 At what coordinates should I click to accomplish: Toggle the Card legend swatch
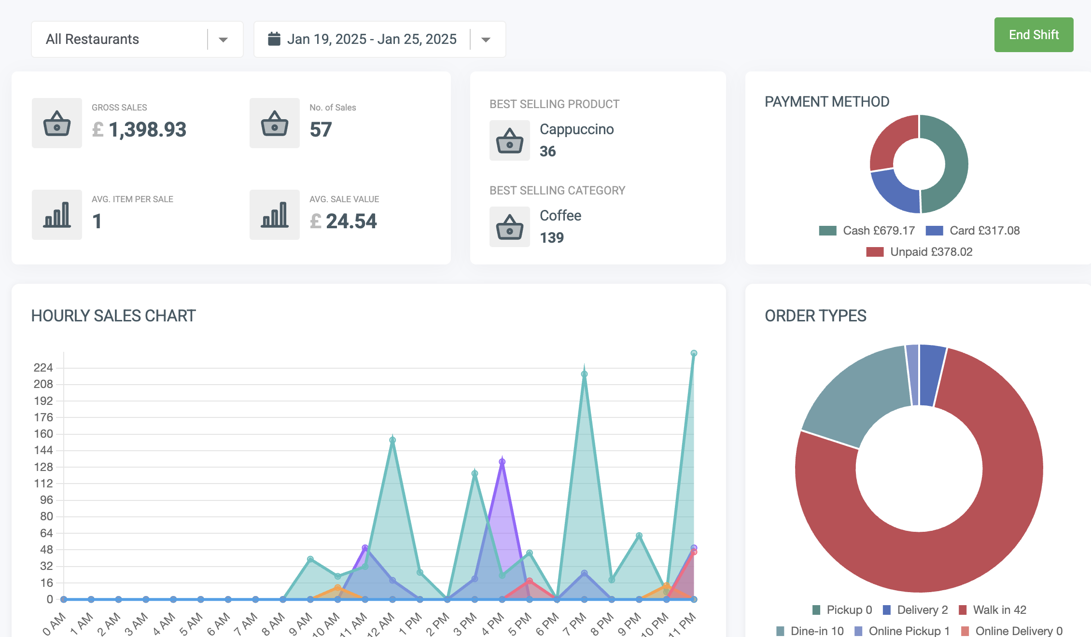(934, 231)
